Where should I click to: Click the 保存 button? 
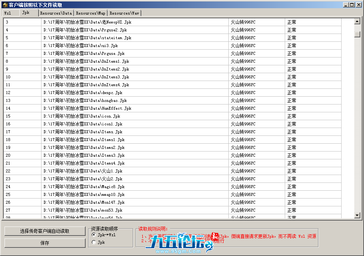point(45,243)
